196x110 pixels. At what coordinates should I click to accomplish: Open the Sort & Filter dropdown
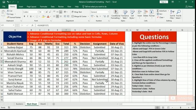point(172,14)
